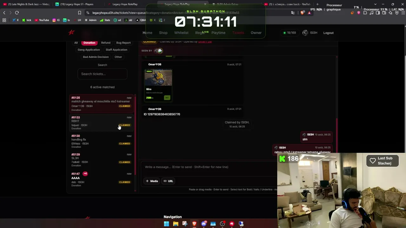Filter tickets by Gang Application
The image size is (406, 228).
[89, 50]
